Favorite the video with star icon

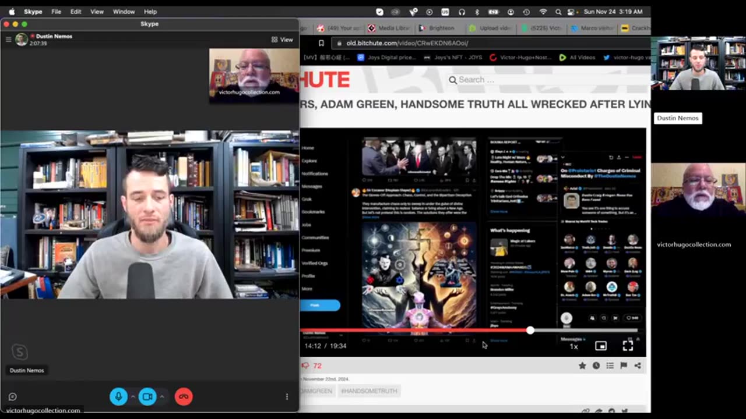582,365
